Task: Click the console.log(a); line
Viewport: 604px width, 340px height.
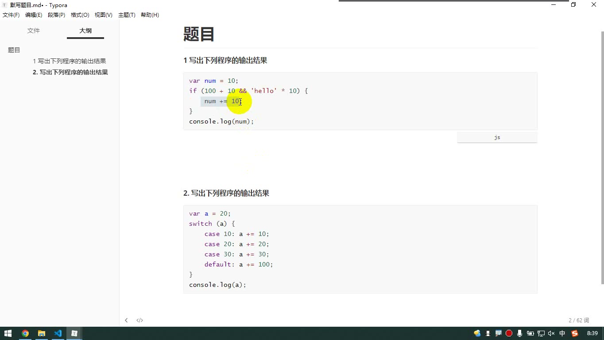Action: (x=217, y=285)
